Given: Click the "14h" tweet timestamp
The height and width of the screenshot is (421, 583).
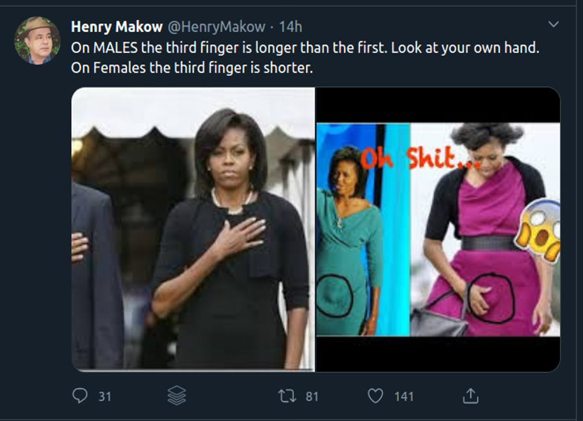Looking at the screenshot, I should point(291,27).
